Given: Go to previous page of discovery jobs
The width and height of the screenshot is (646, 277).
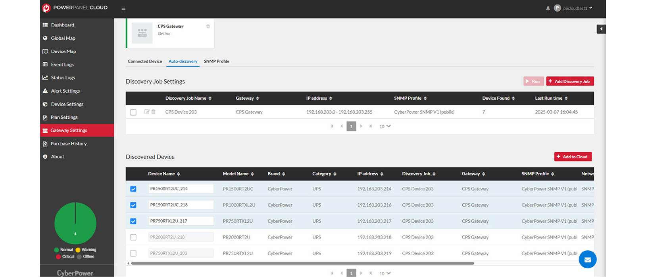Looking at the screenshot, I should click(x=342, y=126).
